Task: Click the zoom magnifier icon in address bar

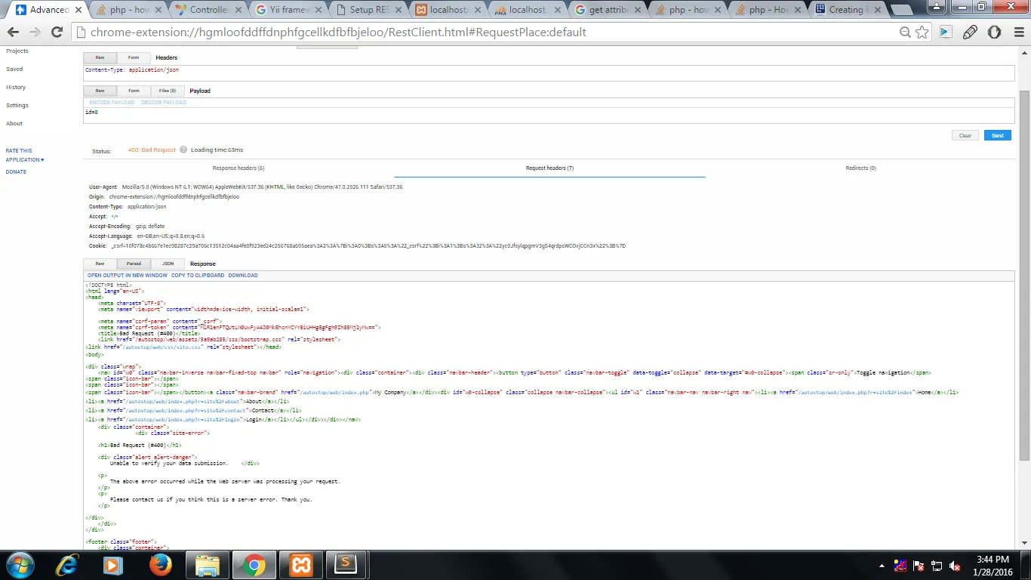Action: coord(905,32)
